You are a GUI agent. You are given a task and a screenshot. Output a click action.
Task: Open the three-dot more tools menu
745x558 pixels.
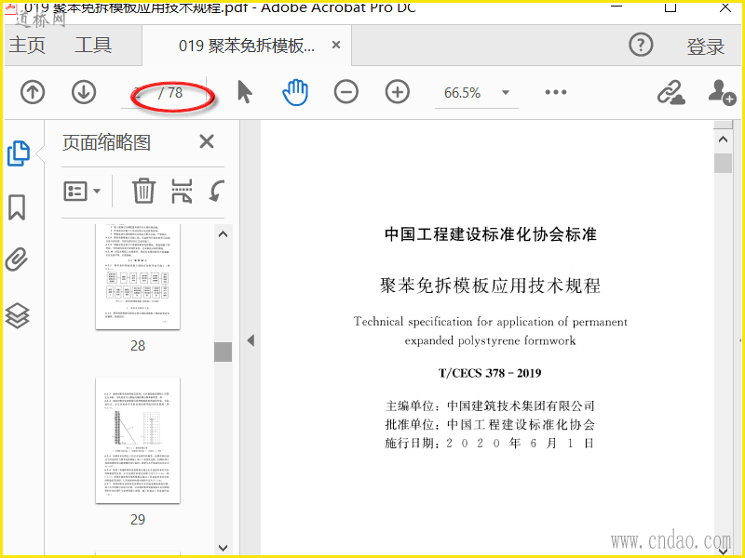(x=556, y=92)
